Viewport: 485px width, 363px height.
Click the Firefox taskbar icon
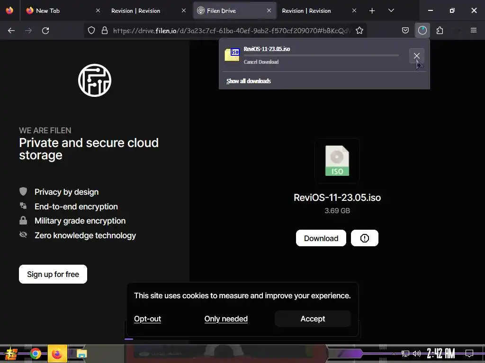coord(57,354)
